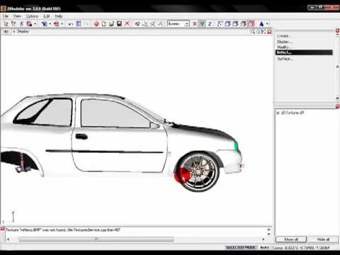Click the red sphere toolbar icon

[x=96, y=24]
